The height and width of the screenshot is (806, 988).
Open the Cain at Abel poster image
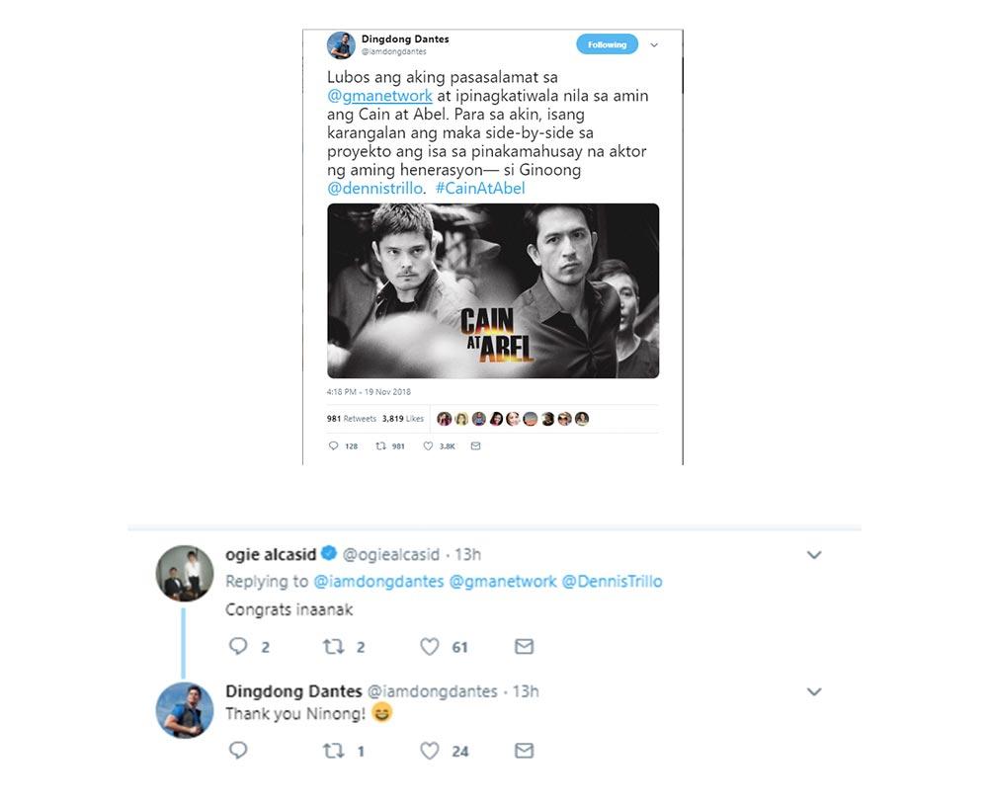(493, 290)
